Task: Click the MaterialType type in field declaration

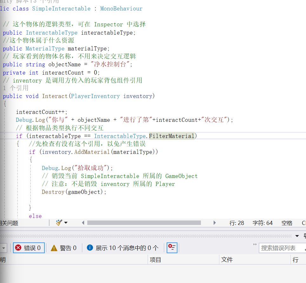Action: click(45, 48)
